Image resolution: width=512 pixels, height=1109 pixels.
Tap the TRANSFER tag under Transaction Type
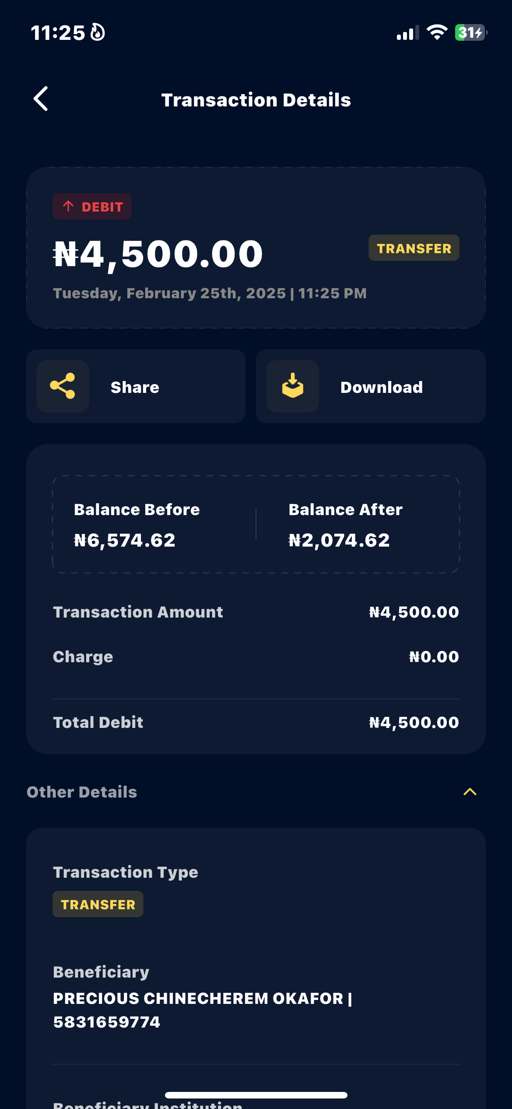pos(98,904)
